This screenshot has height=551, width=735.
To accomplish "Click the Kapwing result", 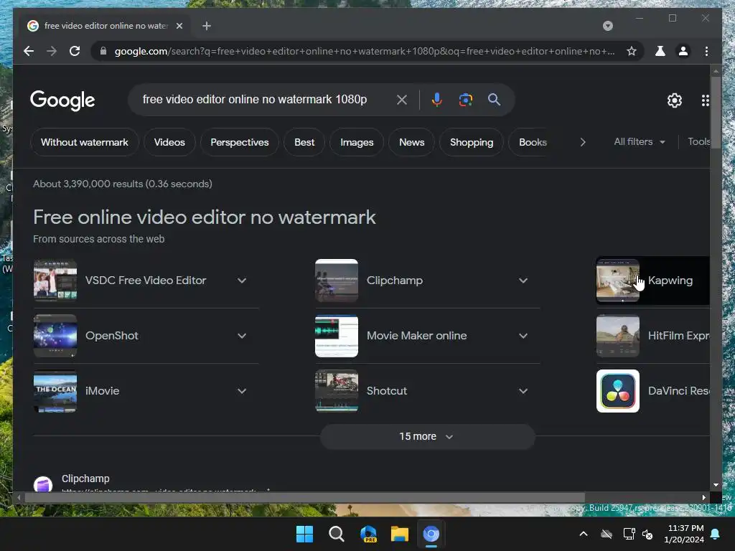I will (652, 281).
